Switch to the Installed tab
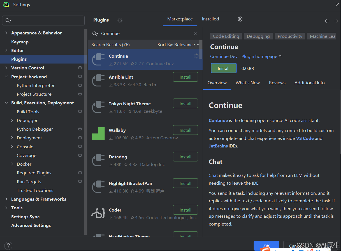The height and width of the screenshot is (251, 341). tap(210, 19)
